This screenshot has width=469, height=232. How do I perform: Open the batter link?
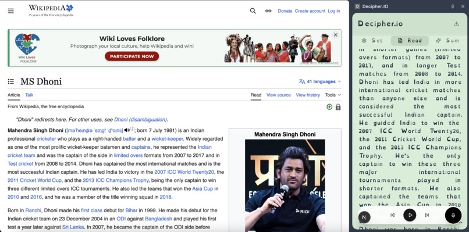(129, 139)
